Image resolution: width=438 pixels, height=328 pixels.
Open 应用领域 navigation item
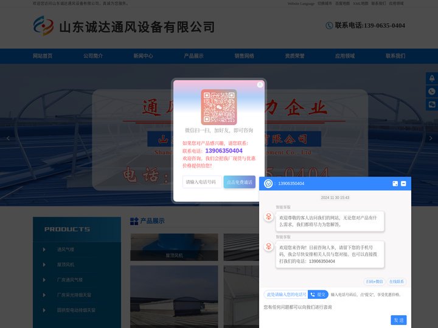tap(345, 56)
